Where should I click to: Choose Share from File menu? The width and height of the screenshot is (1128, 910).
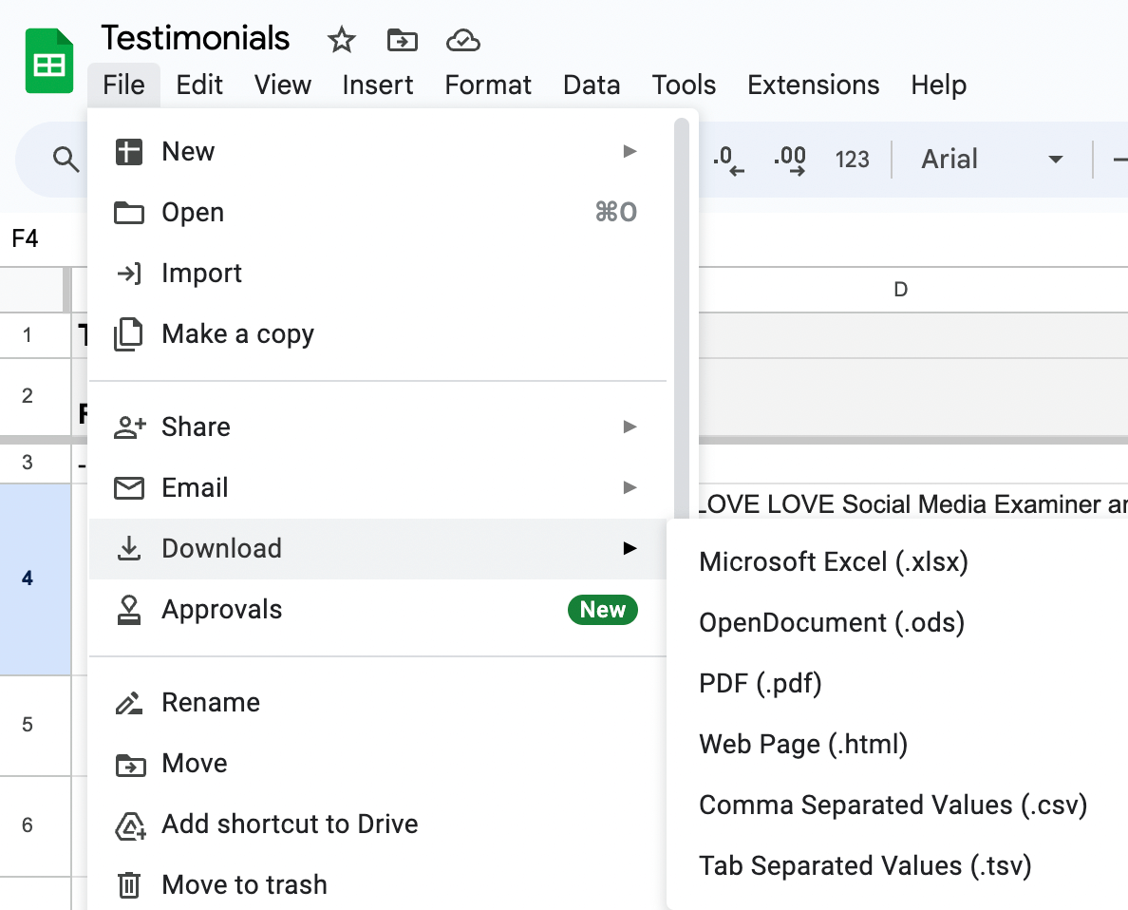coord(378,427)
